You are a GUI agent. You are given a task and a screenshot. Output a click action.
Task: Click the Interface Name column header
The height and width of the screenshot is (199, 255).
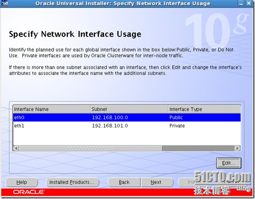[x=52, y=109]
